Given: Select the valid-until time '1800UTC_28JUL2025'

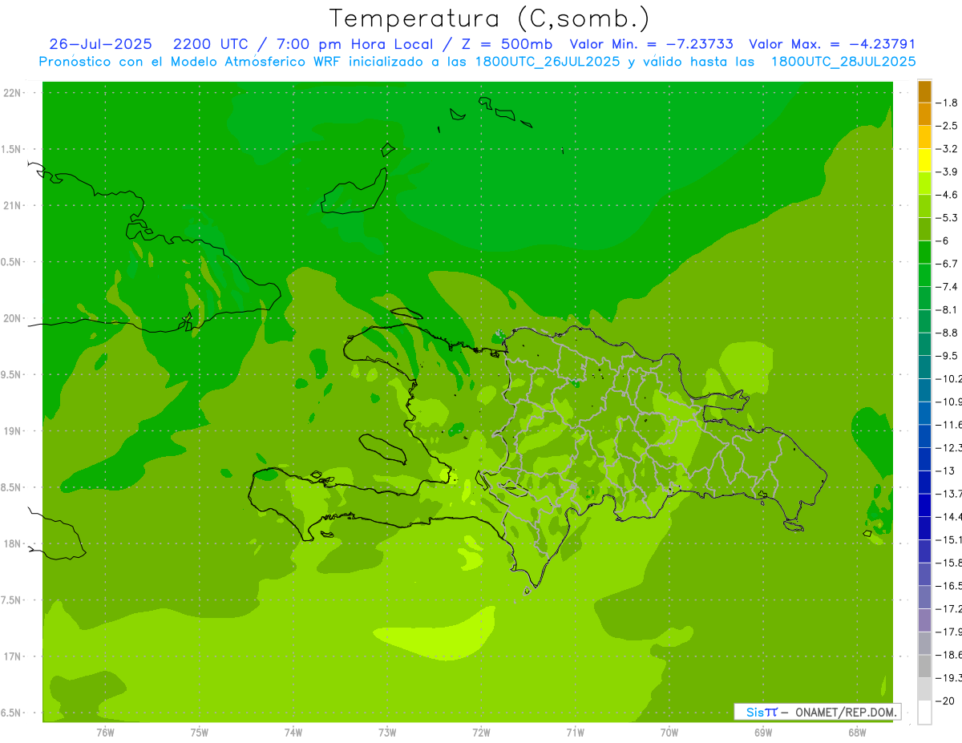Looking at the screenshot, I should pos(843,61).
